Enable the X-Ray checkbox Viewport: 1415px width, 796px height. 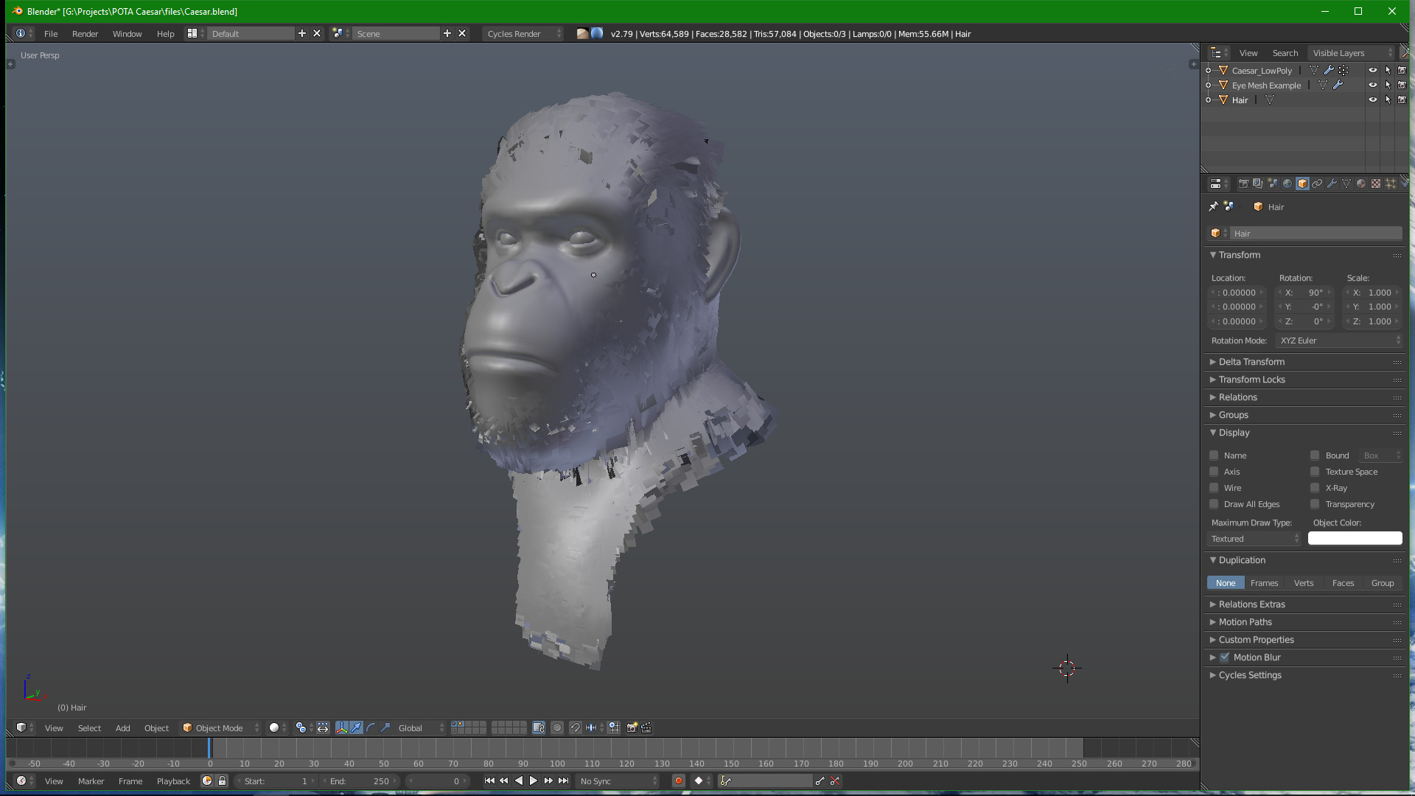point(1315,488)
